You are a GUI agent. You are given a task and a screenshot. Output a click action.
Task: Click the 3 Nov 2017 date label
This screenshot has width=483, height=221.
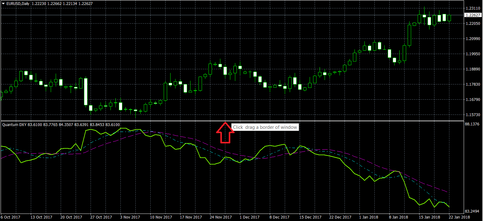(131, 217)
